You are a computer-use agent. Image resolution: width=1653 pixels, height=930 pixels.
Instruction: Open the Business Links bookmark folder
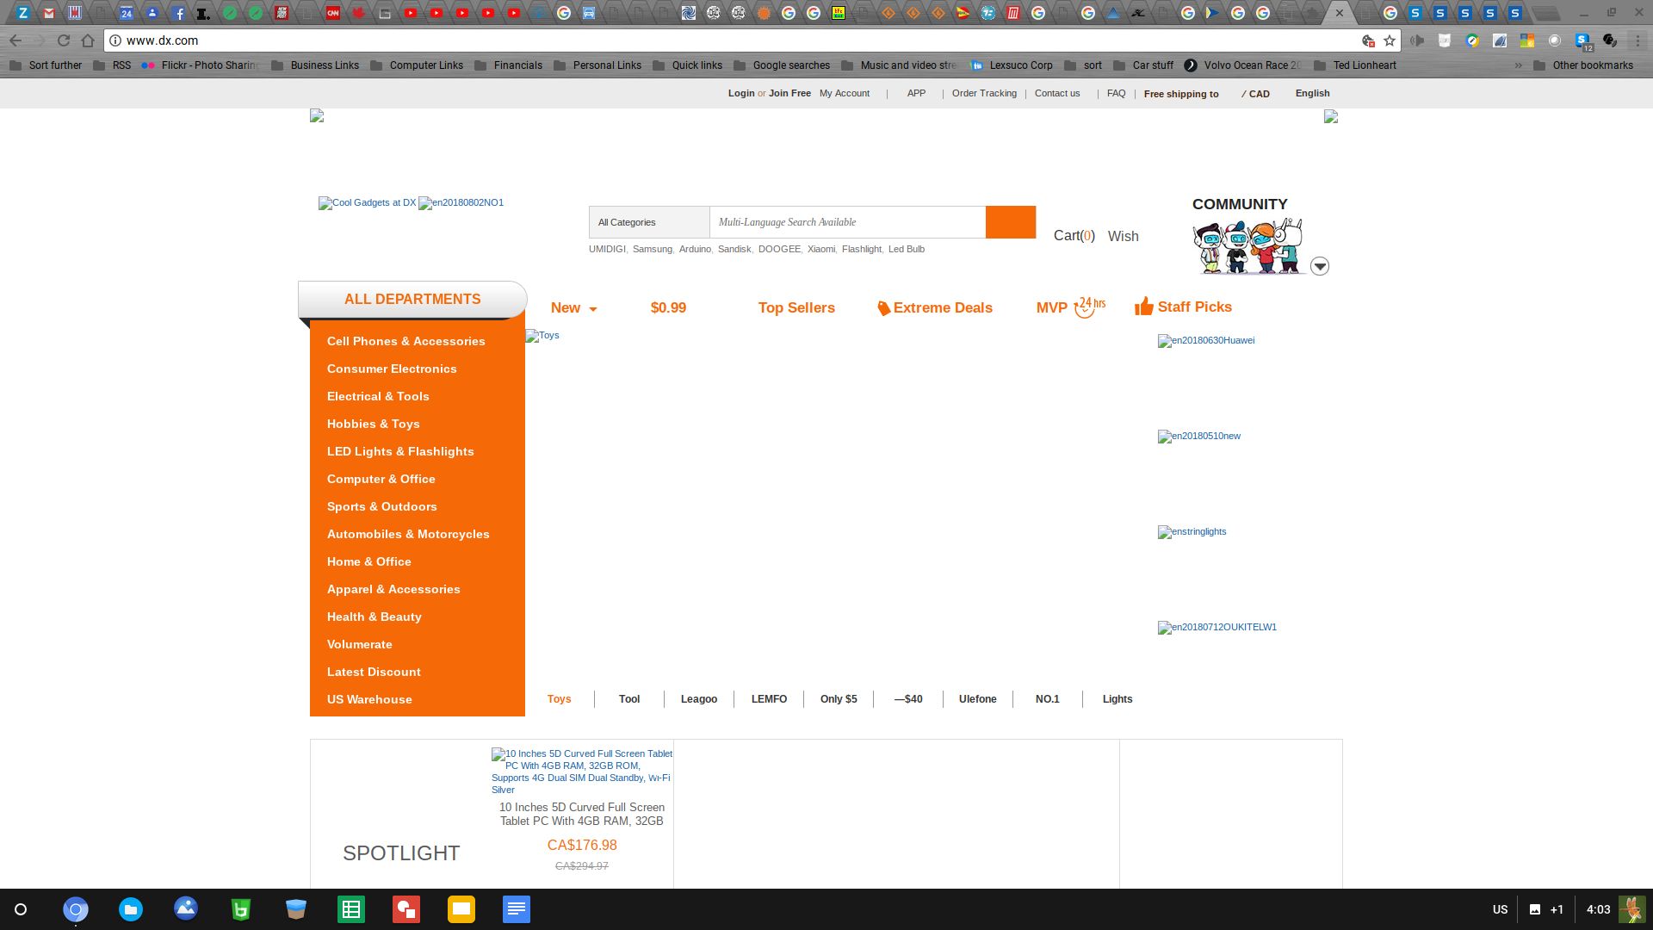point(315,65)
